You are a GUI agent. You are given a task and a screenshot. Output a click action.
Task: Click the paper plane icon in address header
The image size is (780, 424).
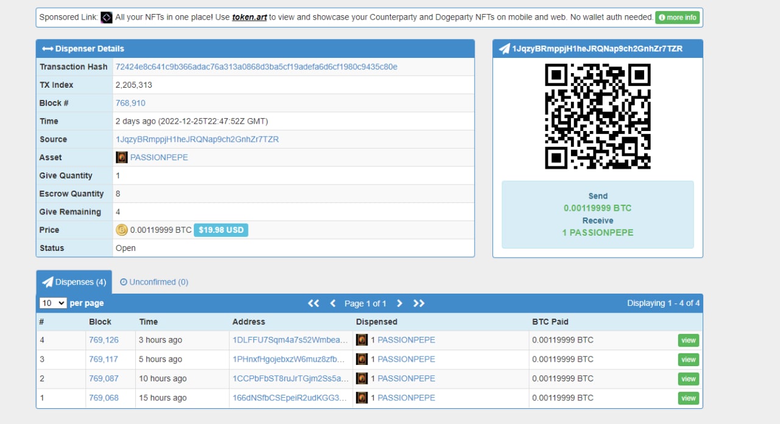click(504, 49)
